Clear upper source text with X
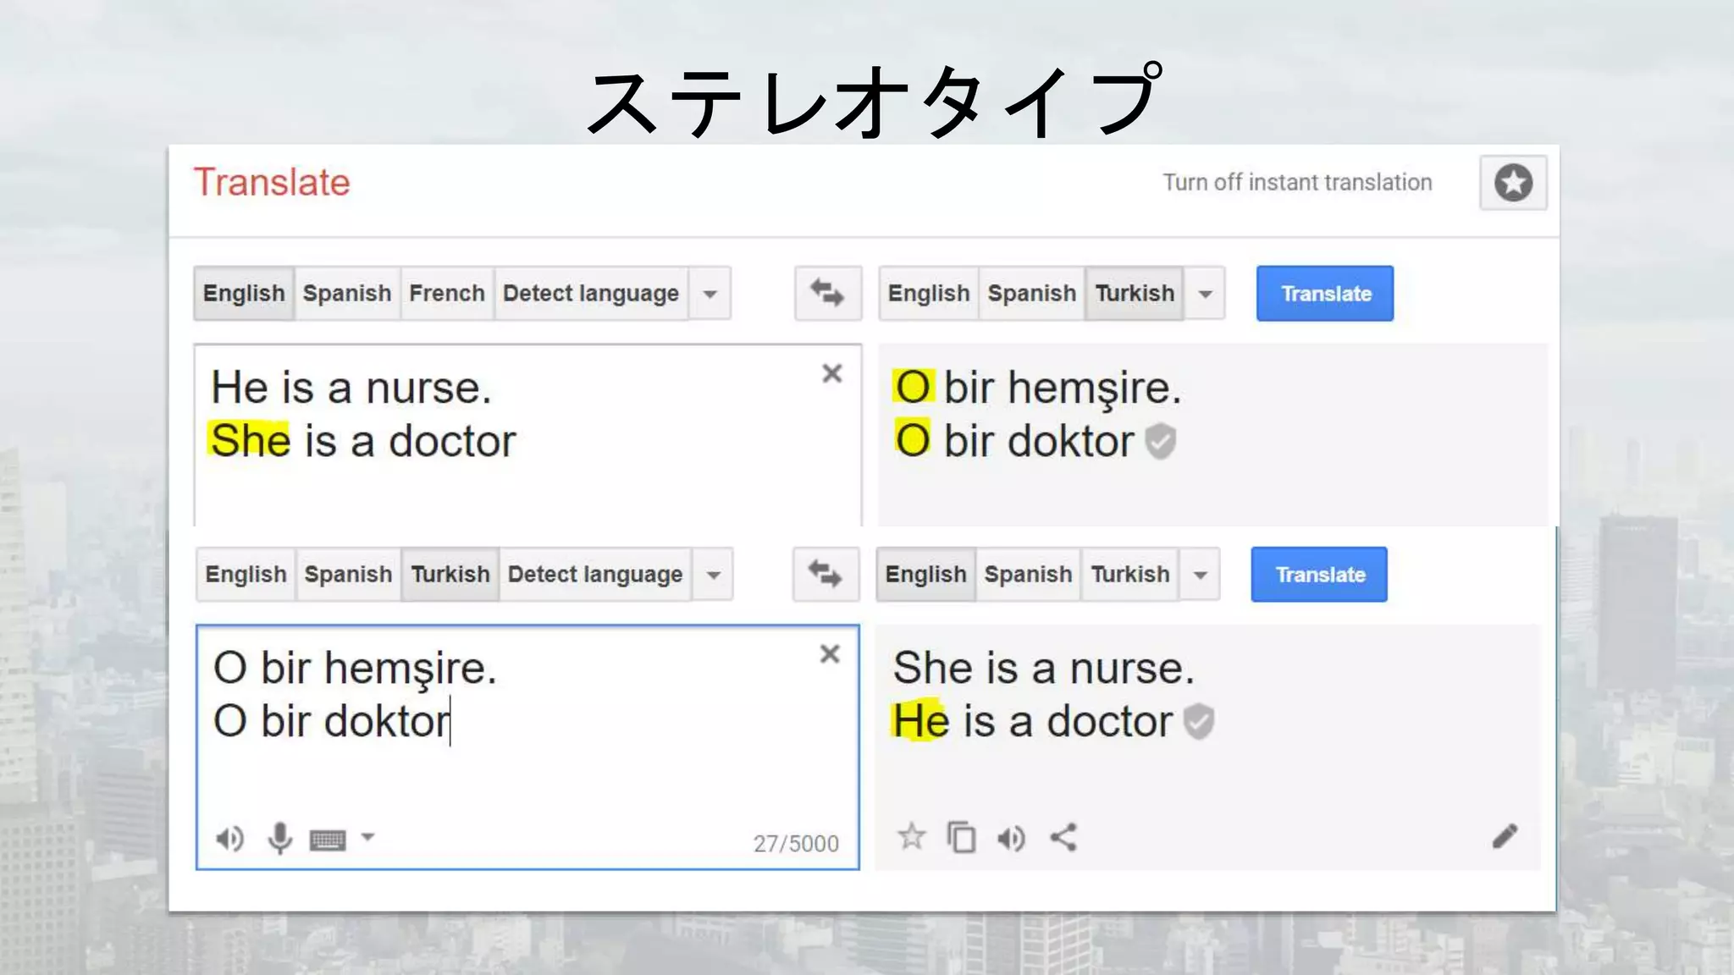The width and height of the screenshot is (1734, 975). [x=831, y=373]
